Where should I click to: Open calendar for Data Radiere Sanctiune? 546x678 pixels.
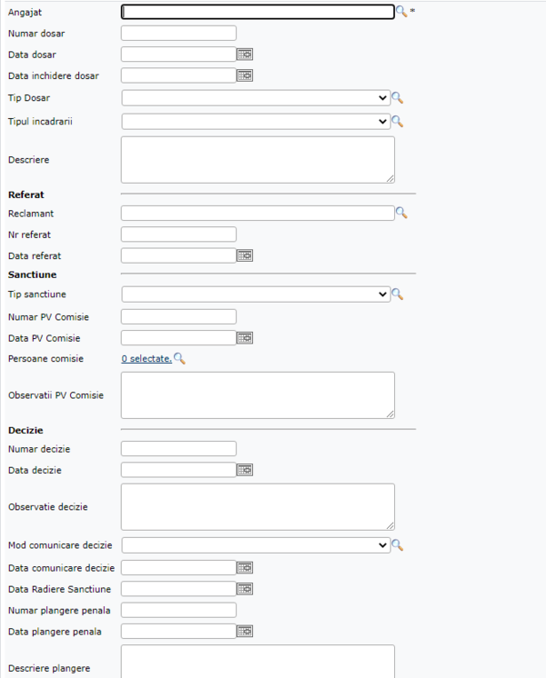click(x=245, y=589)
